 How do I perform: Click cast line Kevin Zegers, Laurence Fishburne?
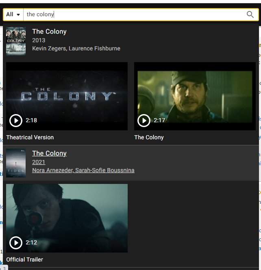click(x=76, y=48)
